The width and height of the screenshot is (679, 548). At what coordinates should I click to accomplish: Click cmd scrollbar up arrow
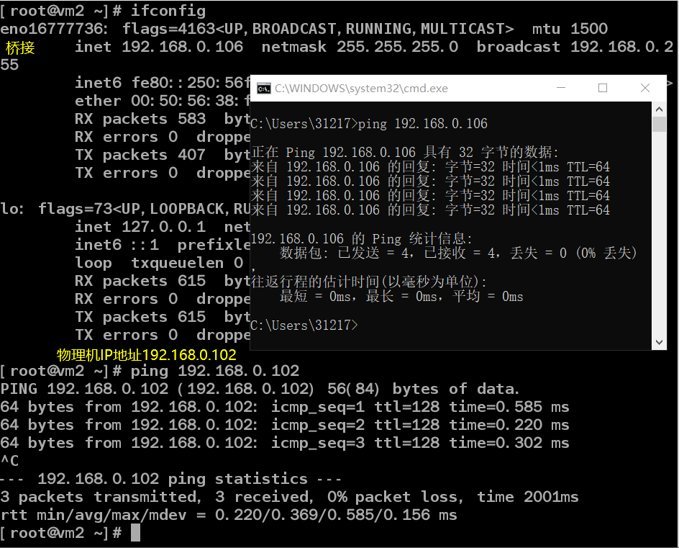tap(659, 109)
